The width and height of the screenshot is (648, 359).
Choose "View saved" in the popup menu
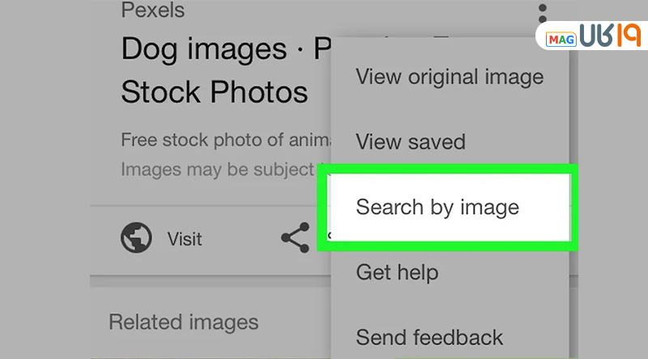[411, 142]
